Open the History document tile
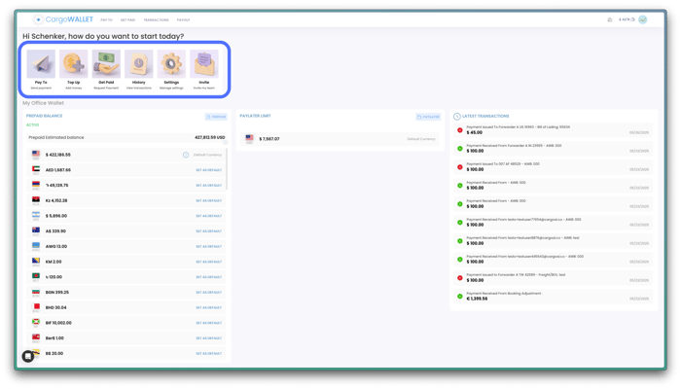The height and width of the screenshot is (389, 681). (x=138, y=69)
